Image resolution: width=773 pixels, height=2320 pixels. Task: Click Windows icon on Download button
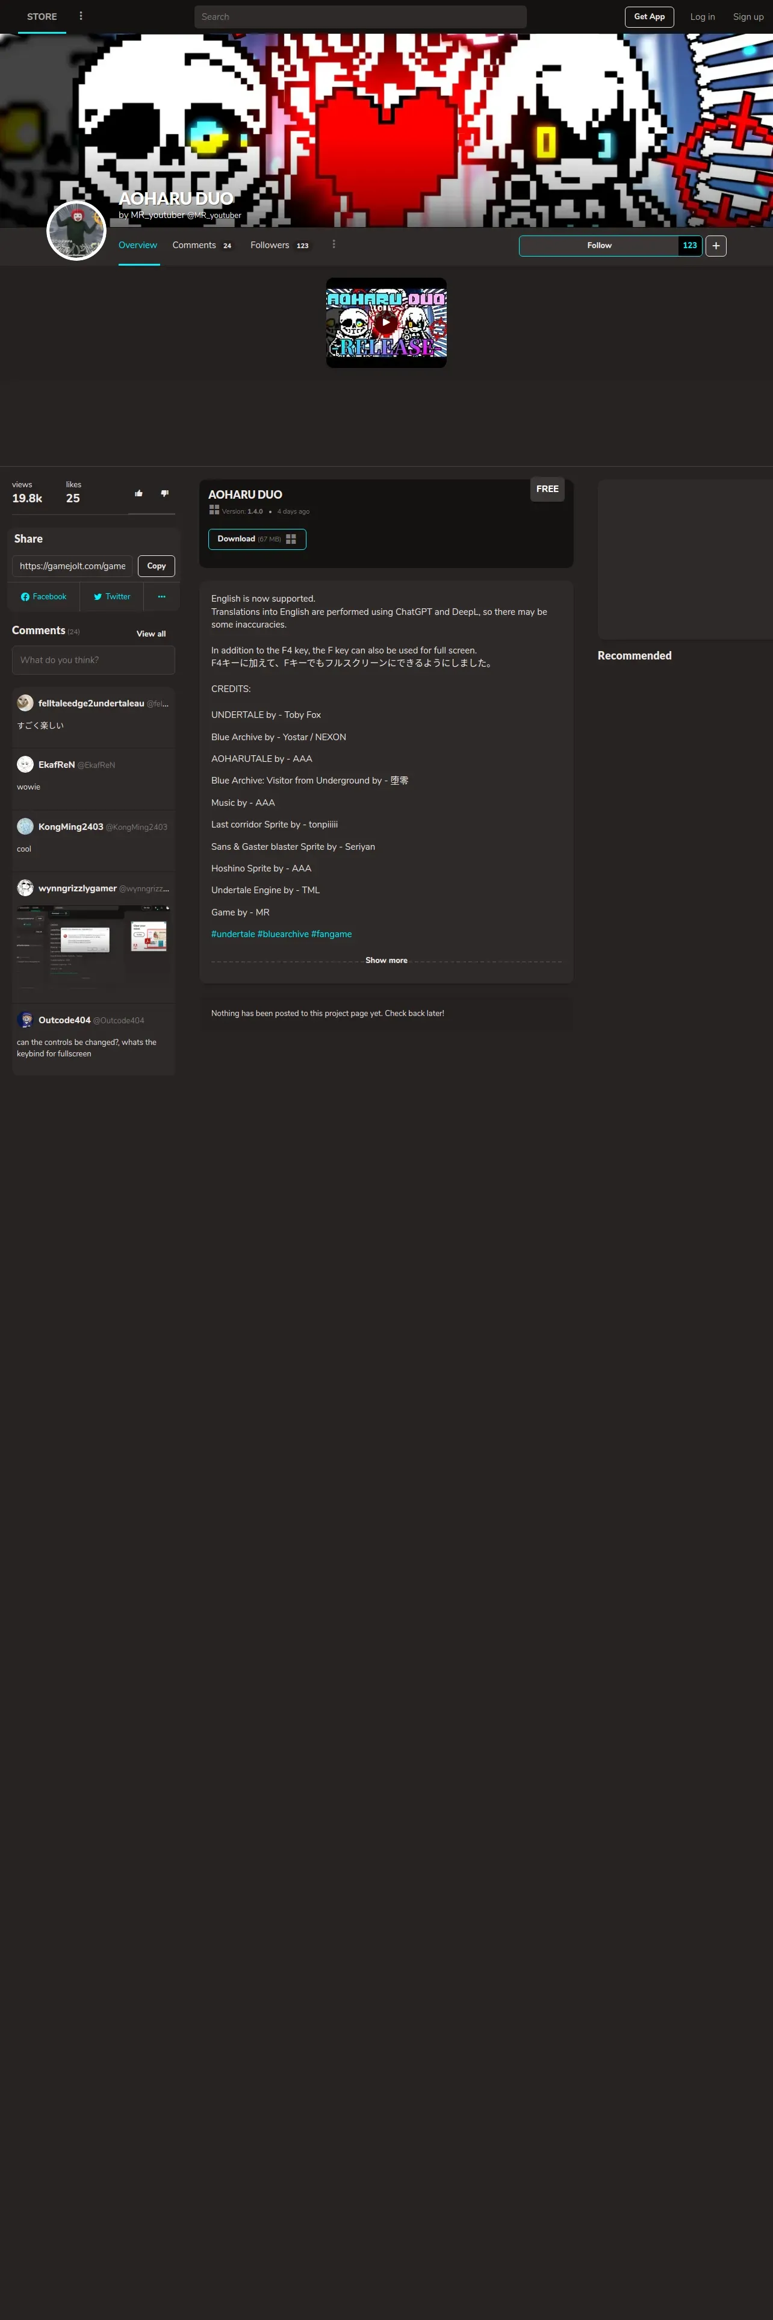point(291,538)
